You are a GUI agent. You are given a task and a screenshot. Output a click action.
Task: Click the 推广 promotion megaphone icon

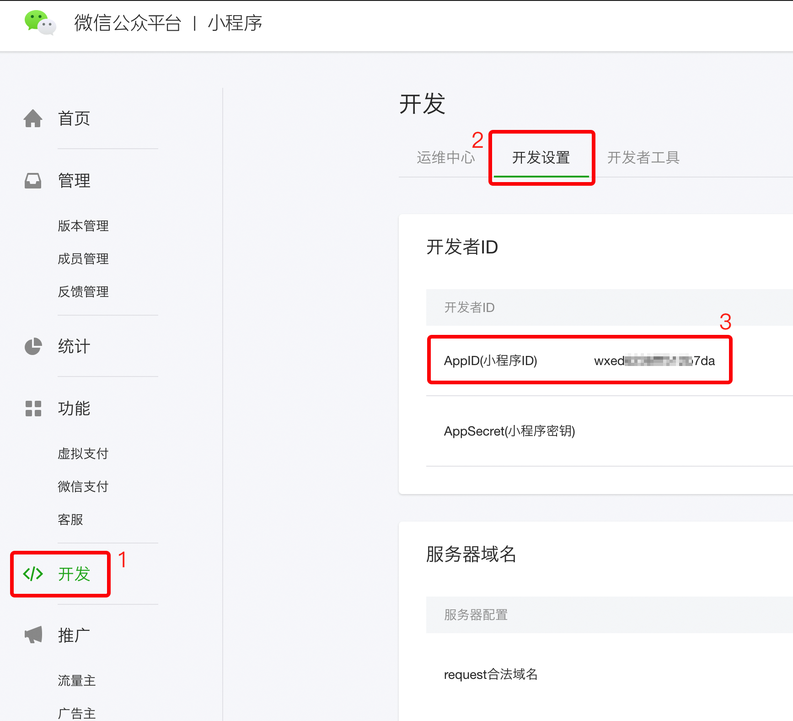(x=33, y=634)
